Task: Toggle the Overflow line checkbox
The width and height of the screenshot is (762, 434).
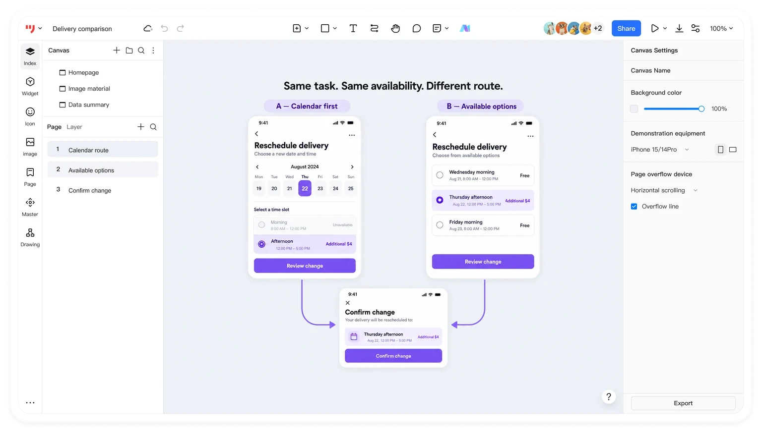Action: pyautogui.click(x=634, y=207)
